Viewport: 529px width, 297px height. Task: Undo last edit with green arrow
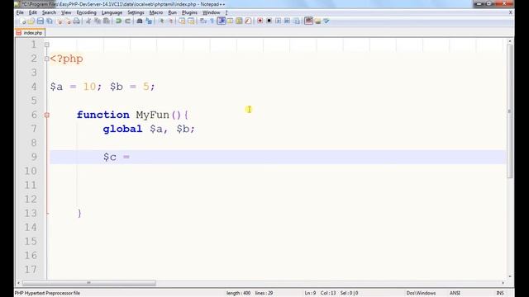(118, 21)
